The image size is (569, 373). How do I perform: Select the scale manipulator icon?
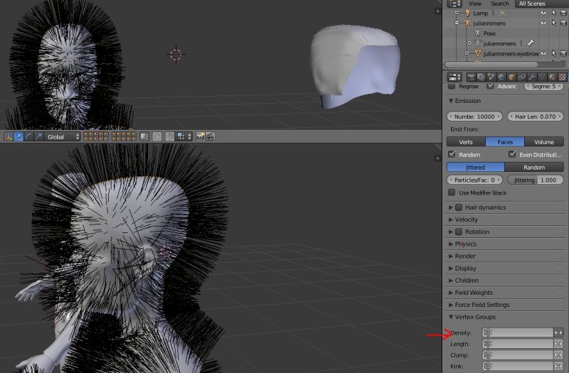(38, 136)
